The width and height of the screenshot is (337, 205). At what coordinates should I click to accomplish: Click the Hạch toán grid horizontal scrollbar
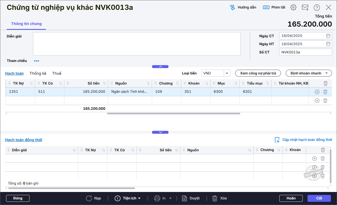[x=174, y=114]
